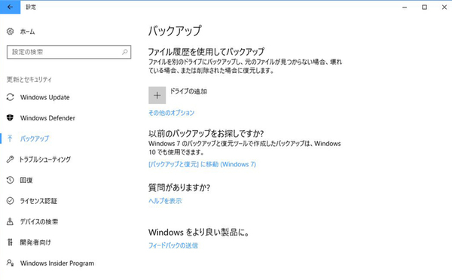Click 質問がありますか? heading
Viewport: 452px width, 280px height.
click(x=179, y=187)
